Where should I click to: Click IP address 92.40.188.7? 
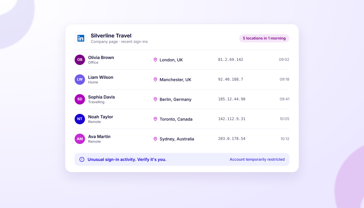[230, 79]
